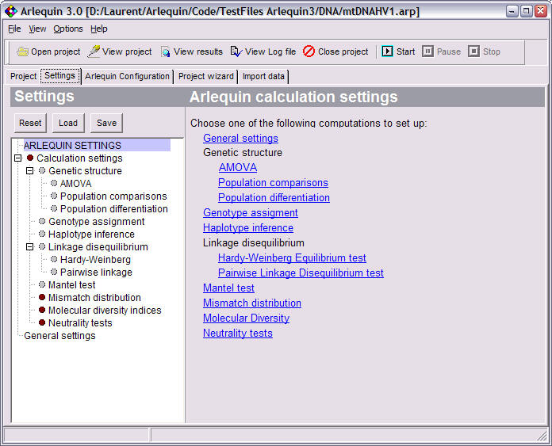Viewport: 552px width, 446px height.
Task: Collapse the Linkage disequilibrium tree node
Action: pos(30,247)
